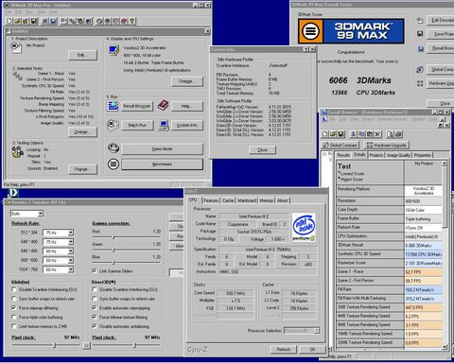The image size is (454, 363).
Task: Switch to the Results tab in Result Browser
Action: click(343, 155)
